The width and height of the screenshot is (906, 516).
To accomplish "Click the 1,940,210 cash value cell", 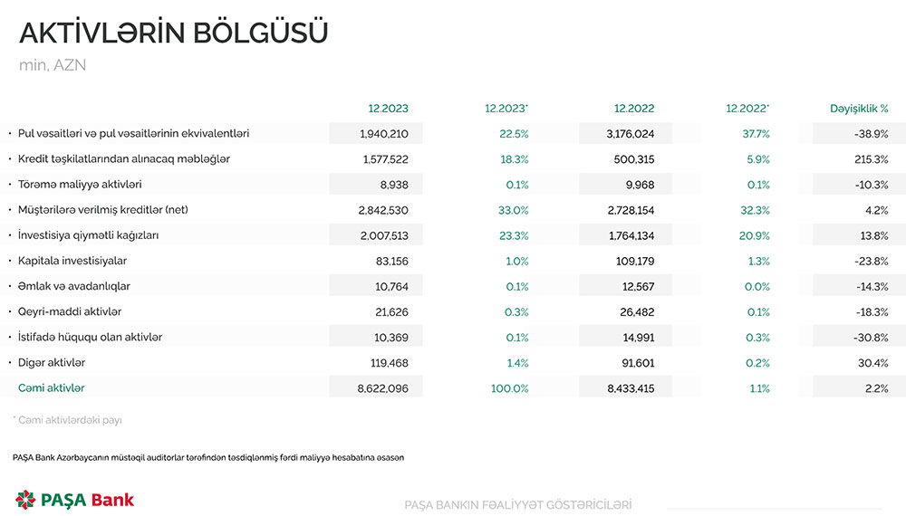I will pos(383,134).
